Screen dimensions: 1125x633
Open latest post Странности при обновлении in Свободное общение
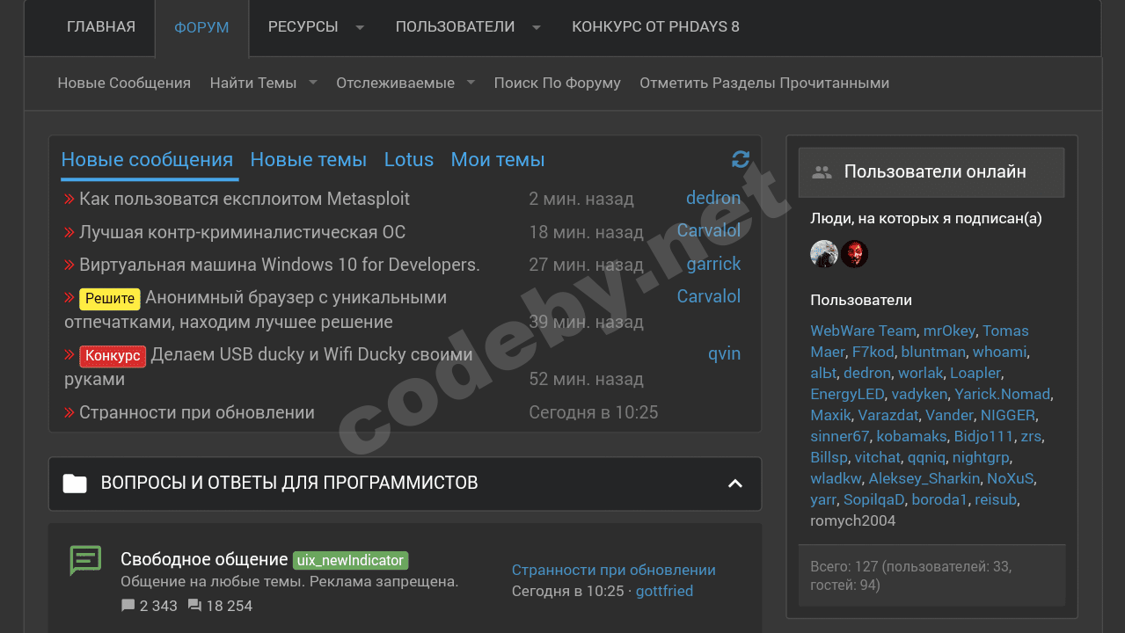[x=614, y=570]
